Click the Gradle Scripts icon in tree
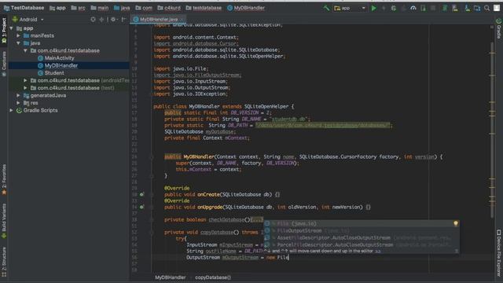Viewport: 503px width, 283px height. 19,110
